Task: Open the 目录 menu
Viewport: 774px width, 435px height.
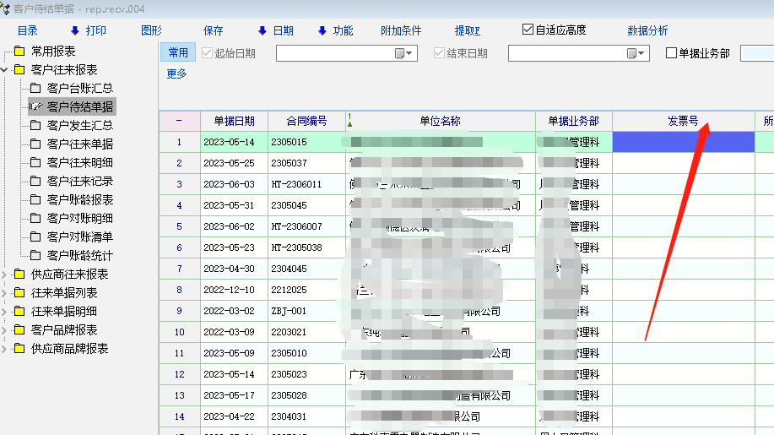Action: (27, 30)
